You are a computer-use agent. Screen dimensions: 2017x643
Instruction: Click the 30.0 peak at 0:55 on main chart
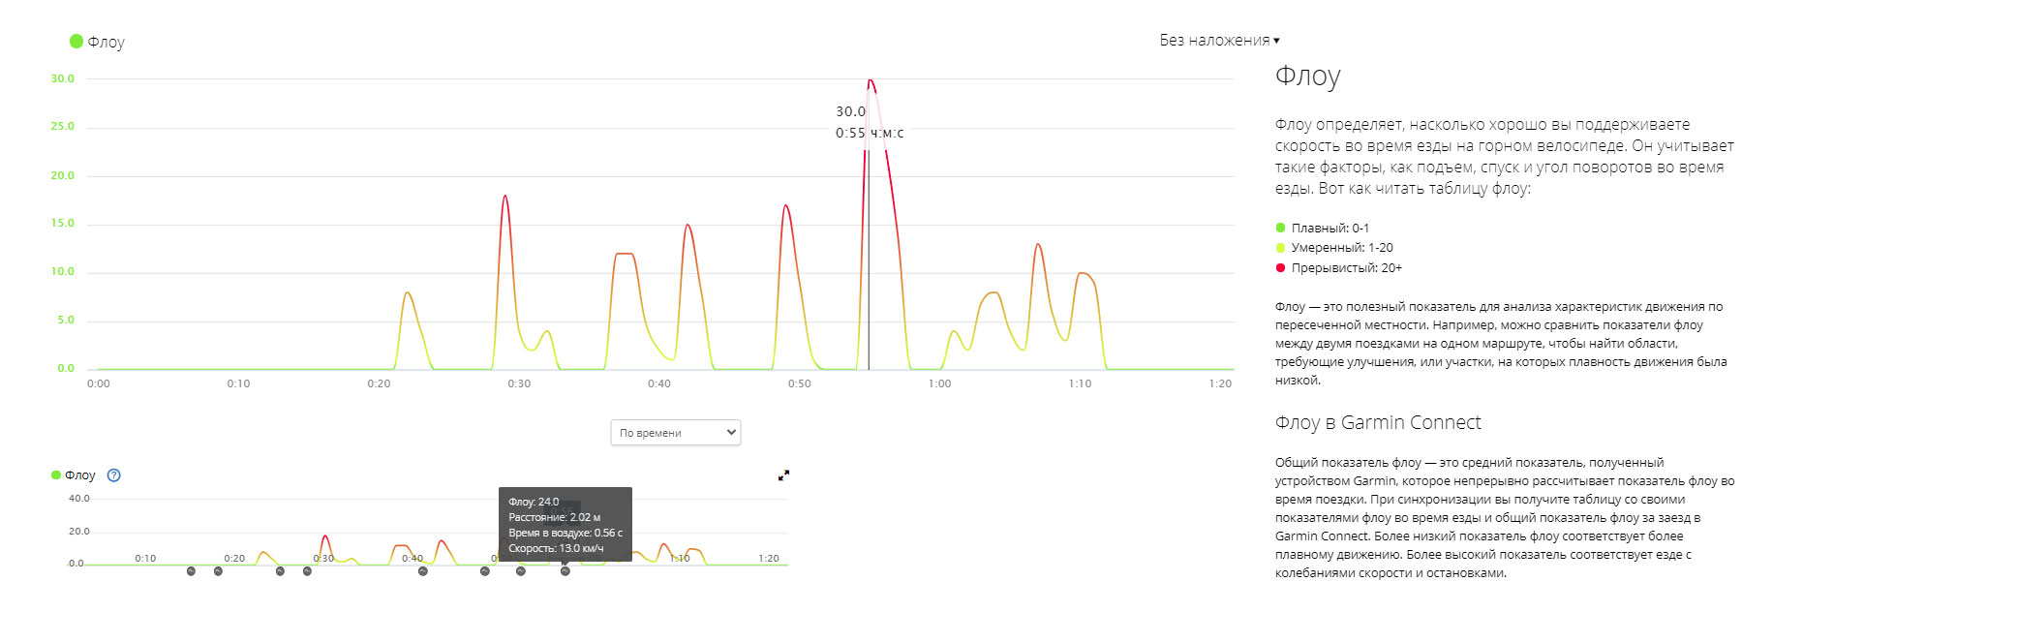[x=870, y=81]
